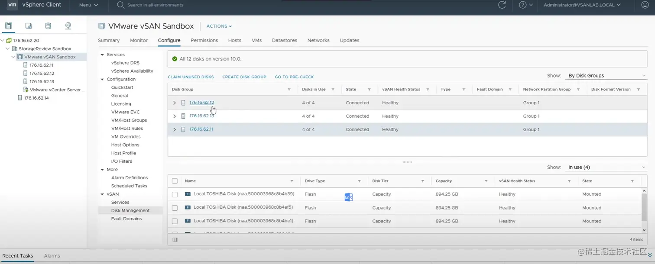Image resolution: width=655 pixels, height=264 pixels.
Task: Filter the Disks in Use column
Action: coord(333,90)
